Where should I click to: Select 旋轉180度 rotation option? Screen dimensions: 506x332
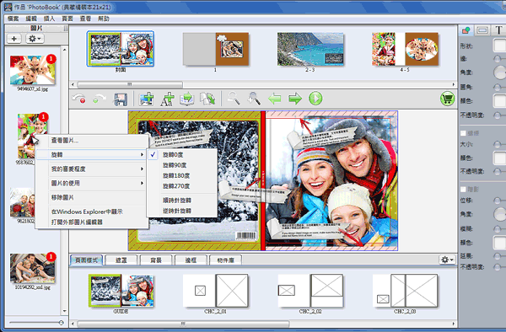tap(181, 175)
